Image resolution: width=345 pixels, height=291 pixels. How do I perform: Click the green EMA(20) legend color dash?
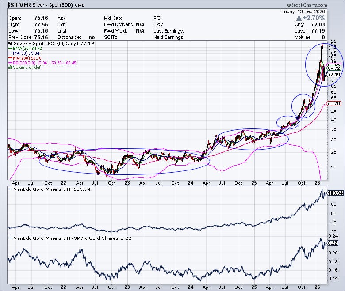click(x=10, y=48)
